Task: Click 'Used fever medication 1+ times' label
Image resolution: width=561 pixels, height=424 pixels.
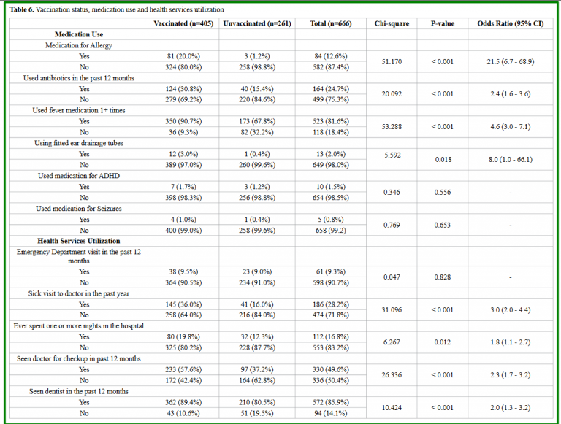Action: tap(79, 110)
